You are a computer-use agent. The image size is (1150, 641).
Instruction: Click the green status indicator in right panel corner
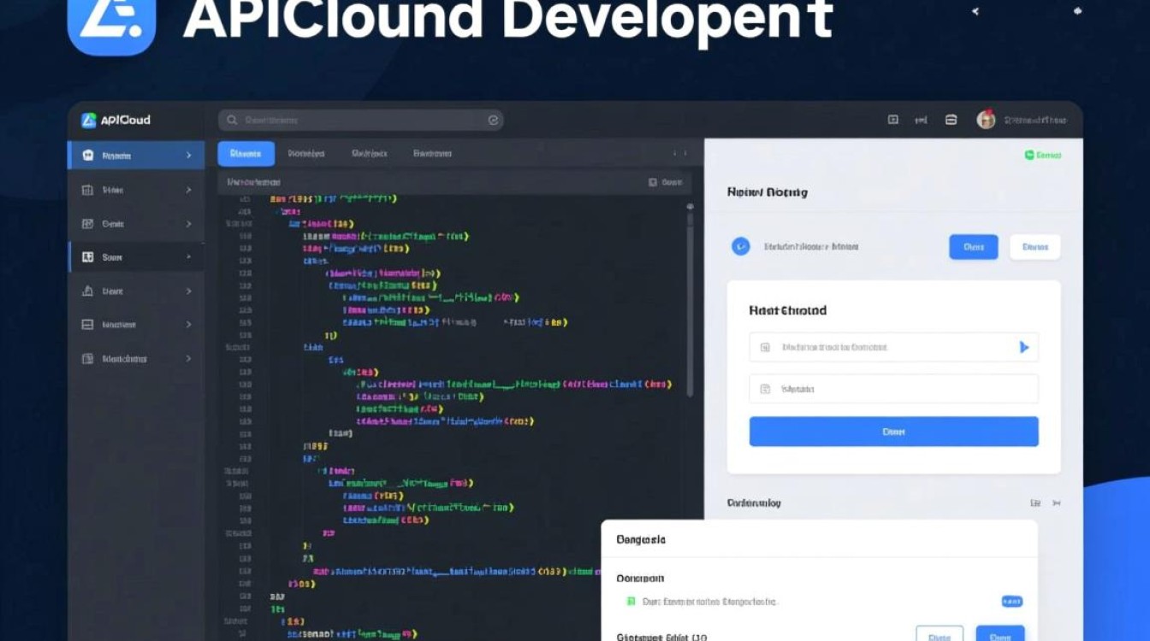coord(1029,155)
